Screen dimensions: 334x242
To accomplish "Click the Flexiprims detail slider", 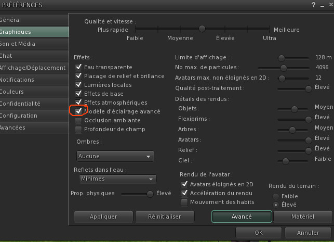I will coord(295,120).
